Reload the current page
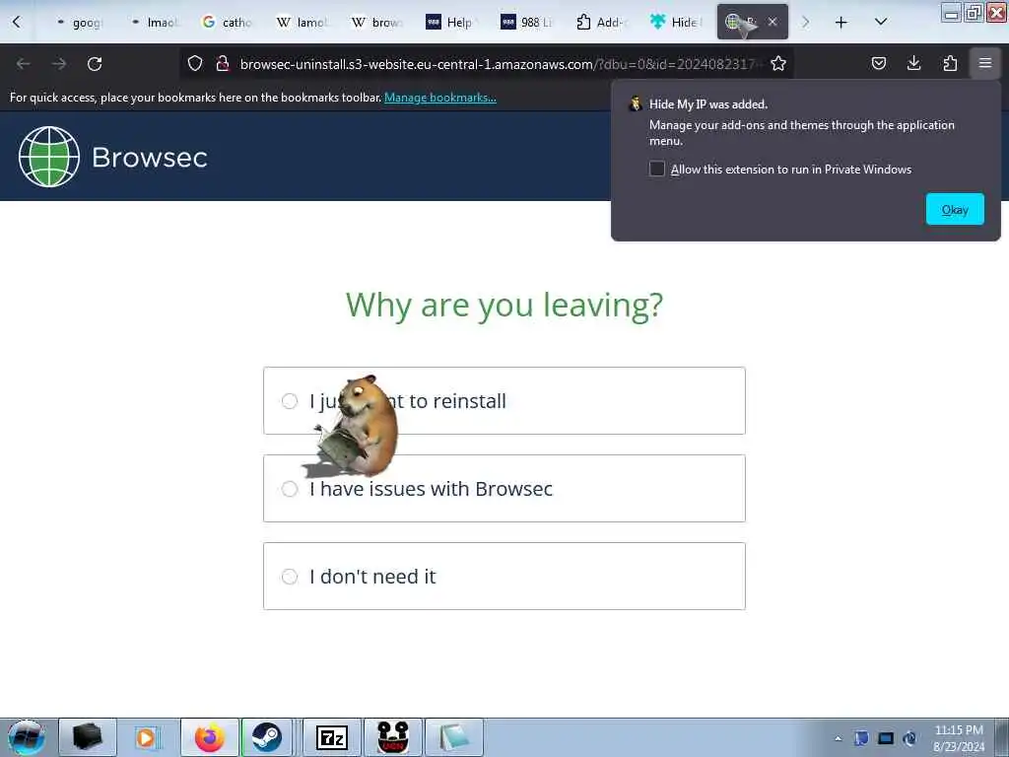This screenshot has width=1009, height=757. pos(95,64)
